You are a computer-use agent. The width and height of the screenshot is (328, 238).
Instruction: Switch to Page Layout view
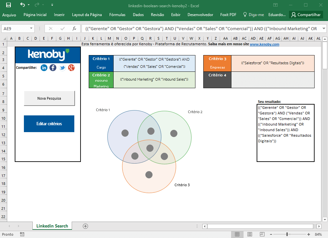[x=249, y=234]
